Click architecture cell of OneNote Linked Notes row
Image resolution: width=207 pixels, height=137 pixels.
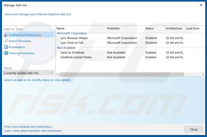175,57
